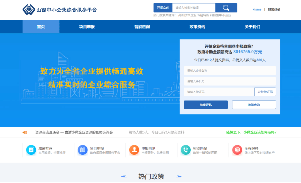Open the 政策推荐 service icon
Image resolution: width=301 pixels, height=183 pixels.
coord(31,150)
